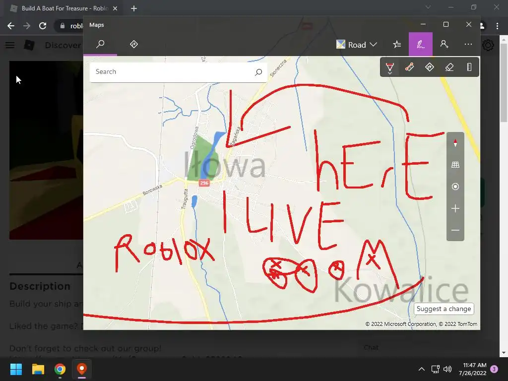The image size is (508, 381).
Task: Switch to Chrome on the taskbar
Action: pyautogui.click(x=60, y=369)
